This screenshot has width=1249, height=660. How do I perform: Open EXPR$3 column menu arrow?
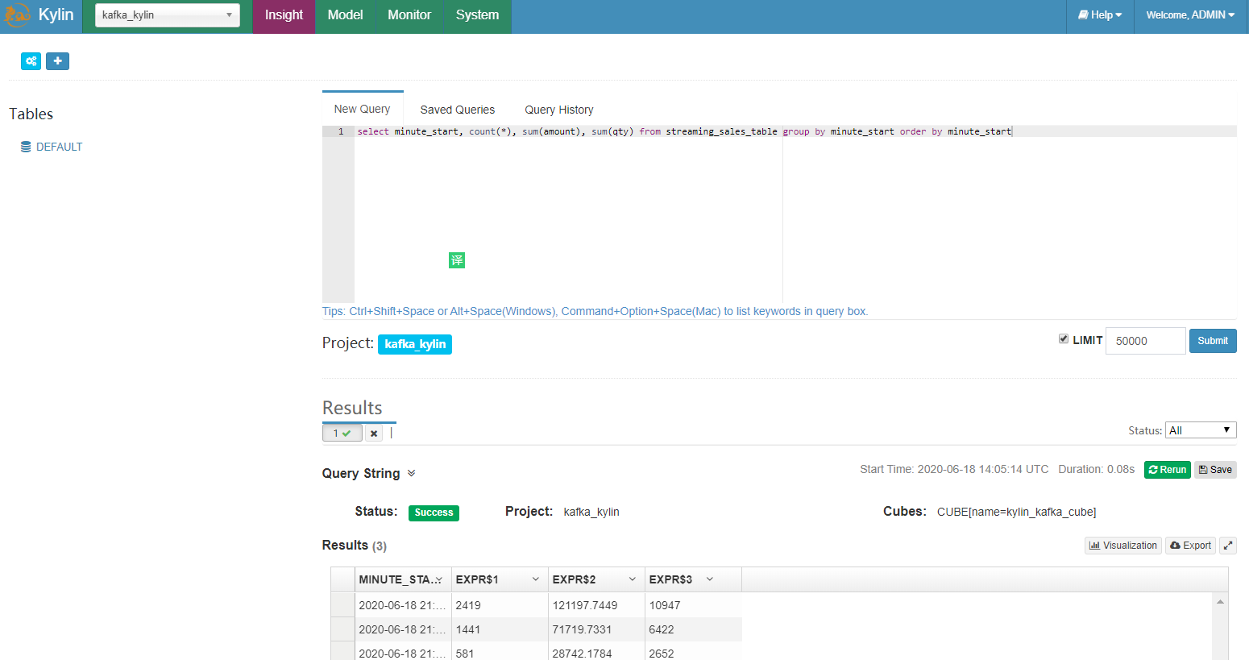coord(710,579)
